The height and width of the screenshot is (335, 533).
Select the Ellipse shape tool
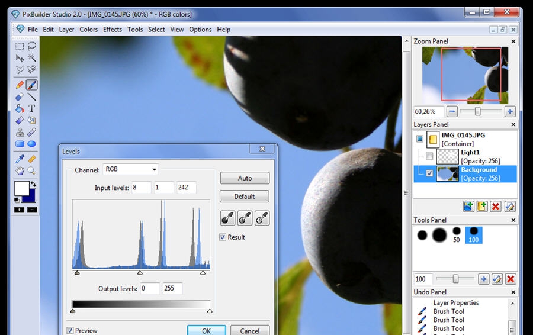pos(32,144)
